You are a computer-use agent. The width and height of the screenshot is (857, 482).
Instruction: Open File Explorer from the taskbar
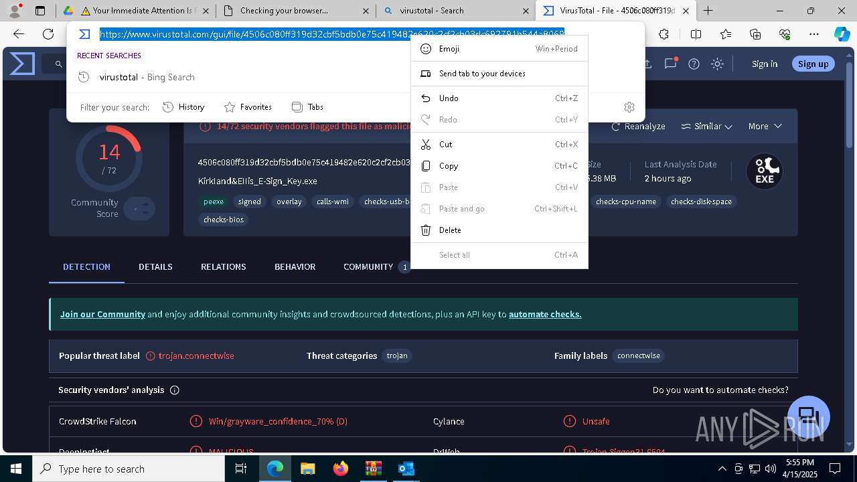pos(307,469)
